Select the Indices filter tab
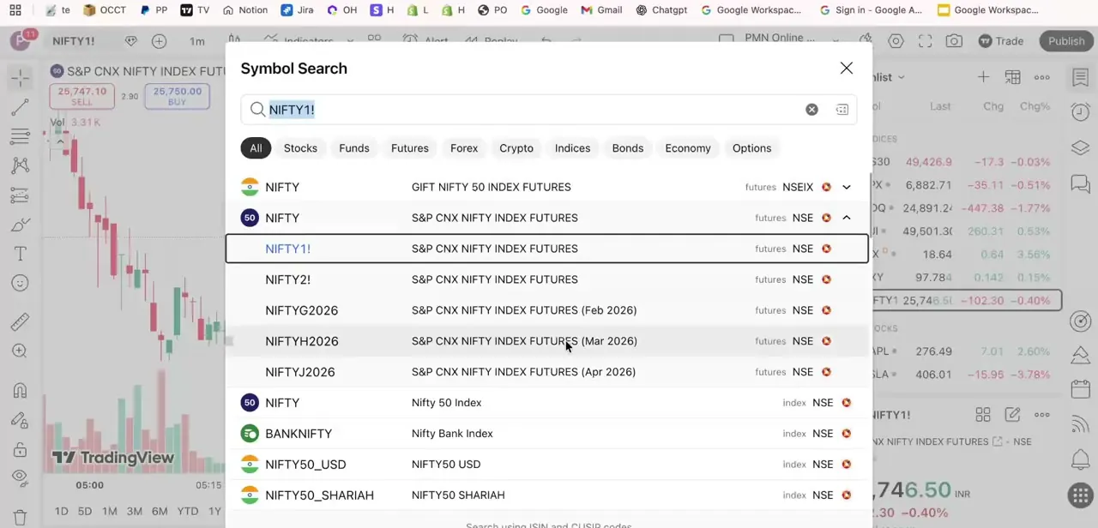This screenshot has width=1098, height=528. (572, 148)
